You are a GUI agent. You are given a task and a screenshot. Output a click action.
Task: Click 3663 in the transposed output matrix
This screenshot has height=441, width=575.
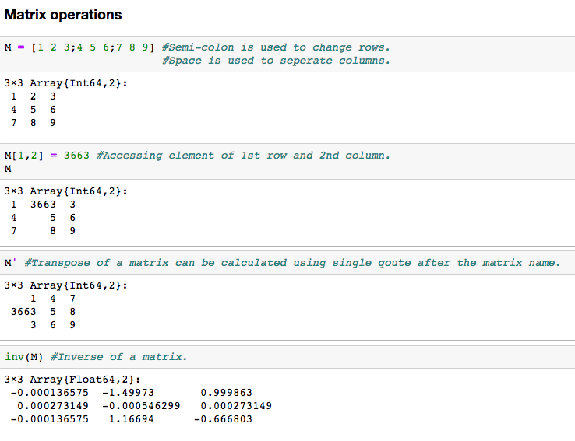pos(23,312)
